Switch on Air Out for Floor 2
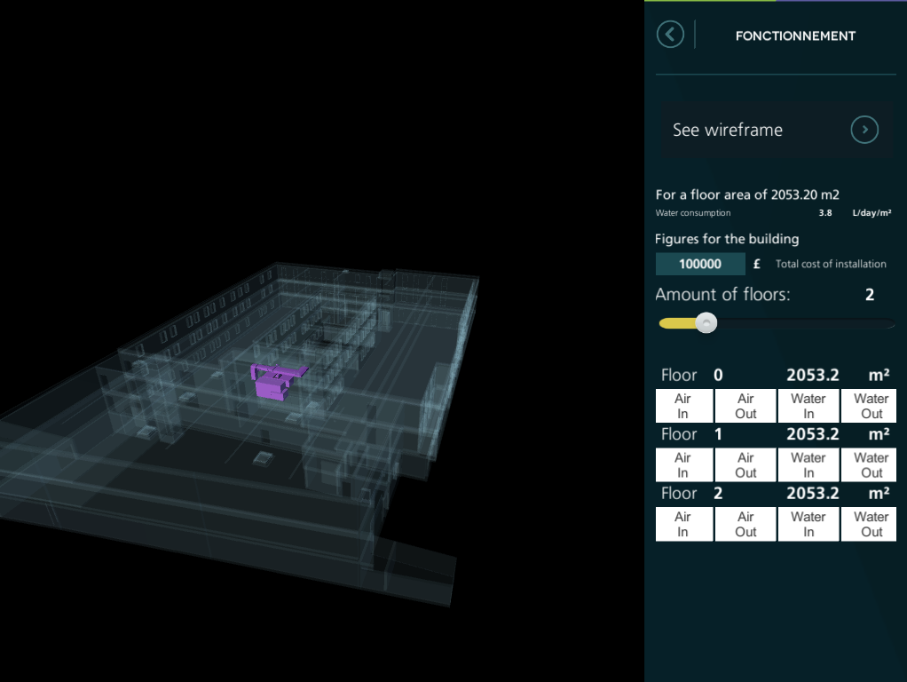Screen dimensions: 907x682 (x=745, y=524)
